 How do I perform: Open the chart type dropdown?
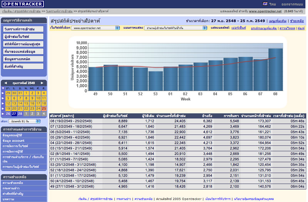175,28
